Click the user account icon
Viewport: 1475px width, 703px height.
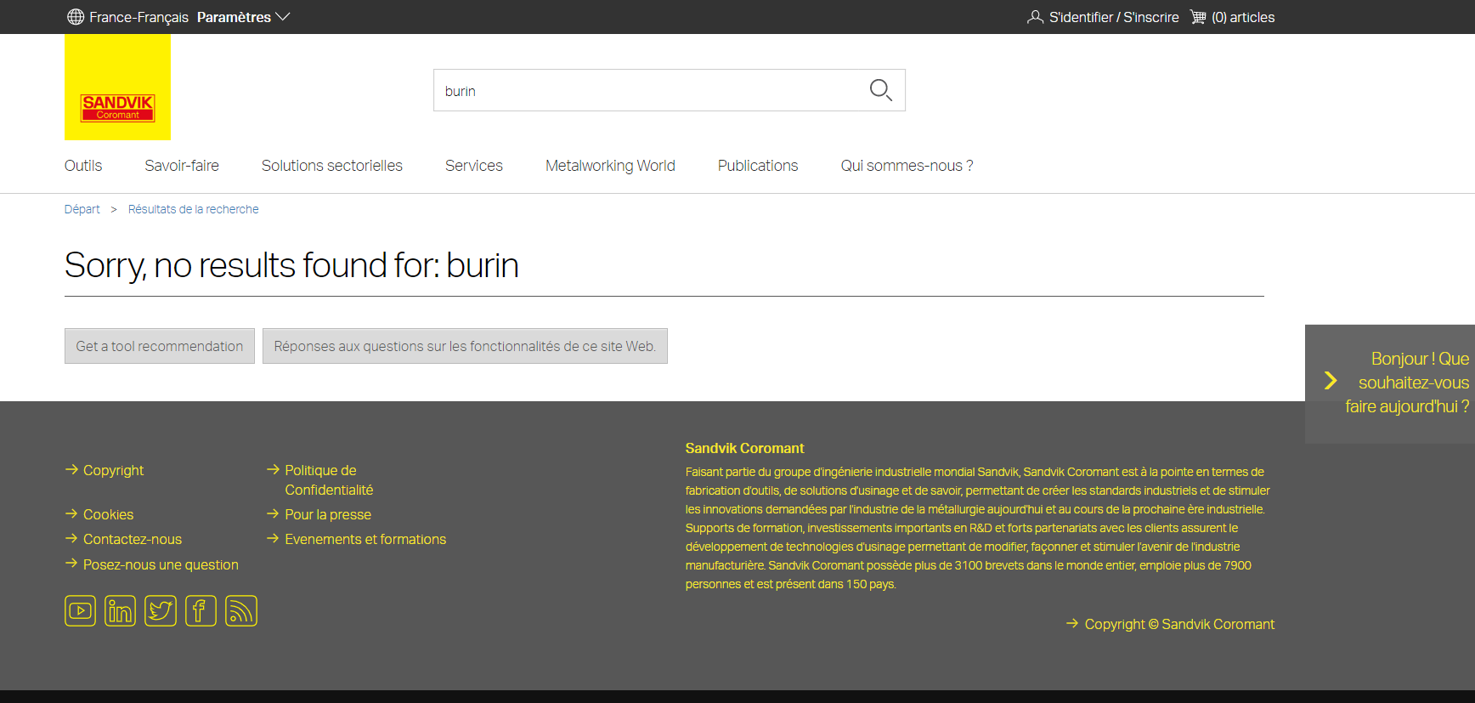coord(1035,17)
